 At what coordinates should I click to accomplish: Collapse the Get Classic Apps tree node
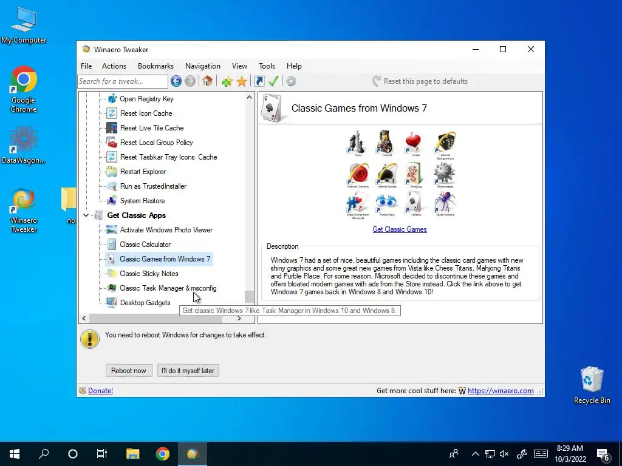[86, 215]
